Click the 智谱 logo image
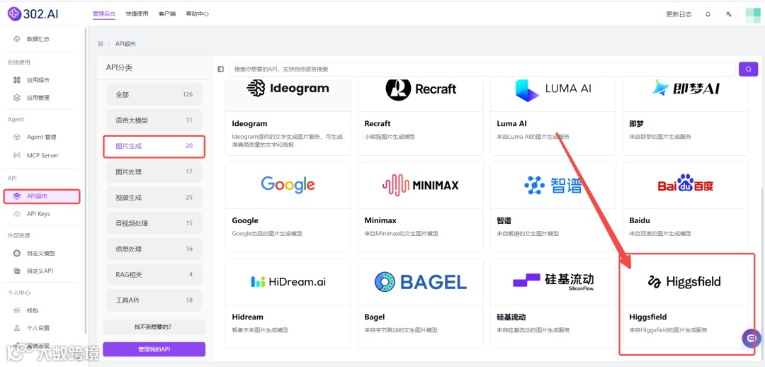765x367 pixels. click(553, 185)
